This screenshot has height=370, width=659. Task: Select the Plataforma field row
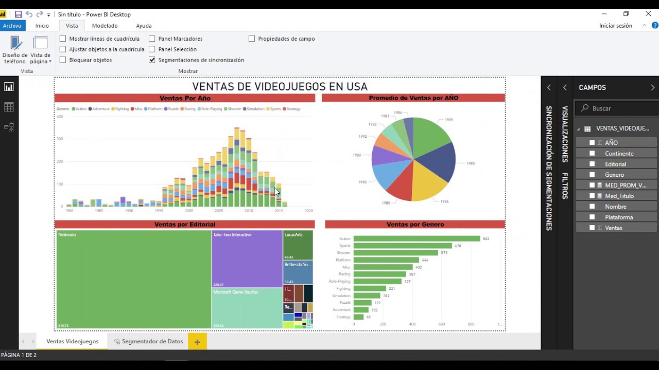[616, 217]
